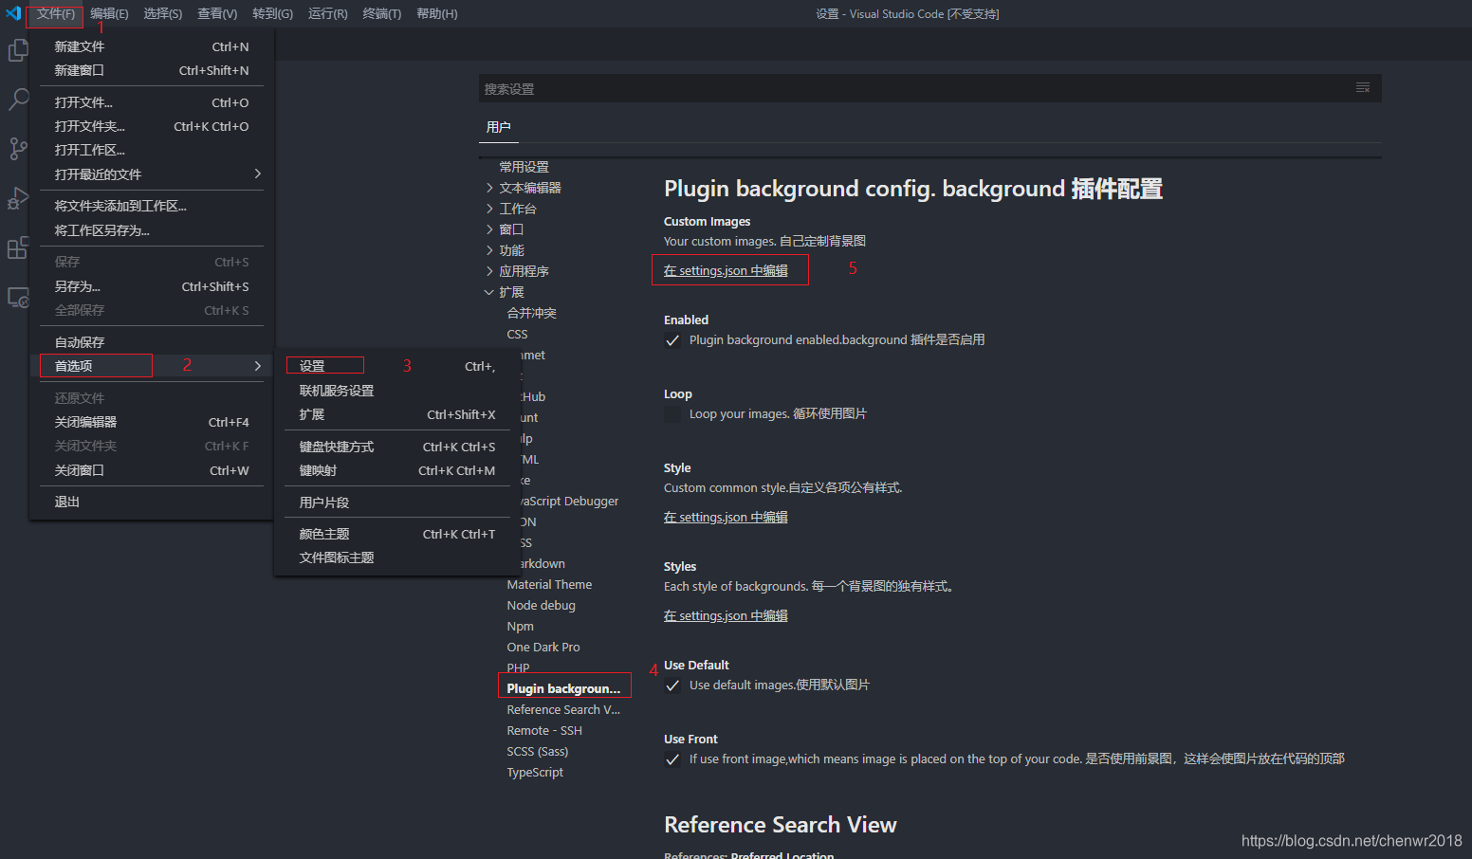Screen dimensions: 1472x859
Task: Open the 转到(G) menu
Action: point(272,13)
